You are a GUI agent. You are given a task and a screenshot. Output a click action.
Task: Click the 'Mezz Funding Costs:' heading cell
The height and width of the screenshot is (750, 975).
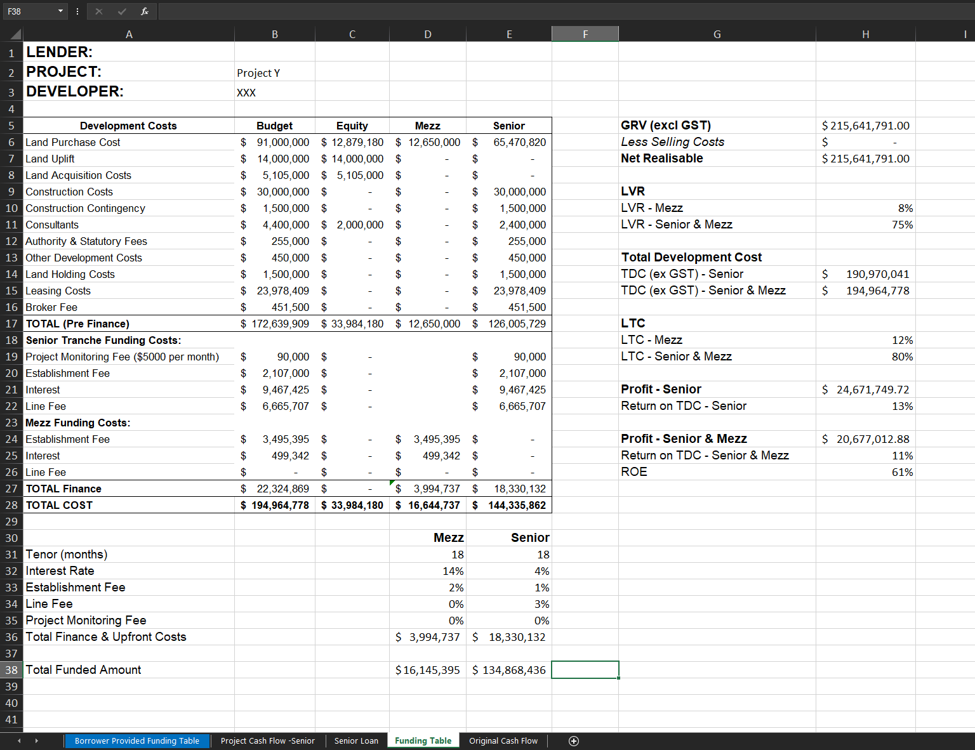click(129, 423)
